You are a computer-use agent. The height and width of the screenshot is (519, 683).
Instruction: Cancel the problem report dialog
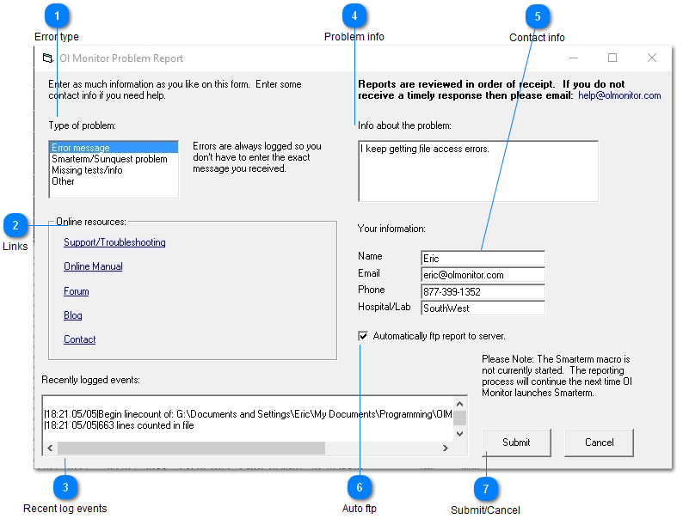click(x=599, y=443)
